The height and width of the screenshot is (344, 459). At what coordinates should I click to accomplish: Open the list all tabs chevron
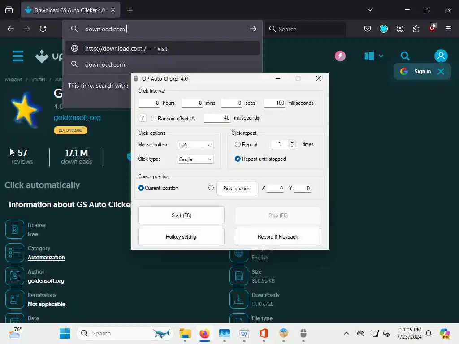[370, 10]
